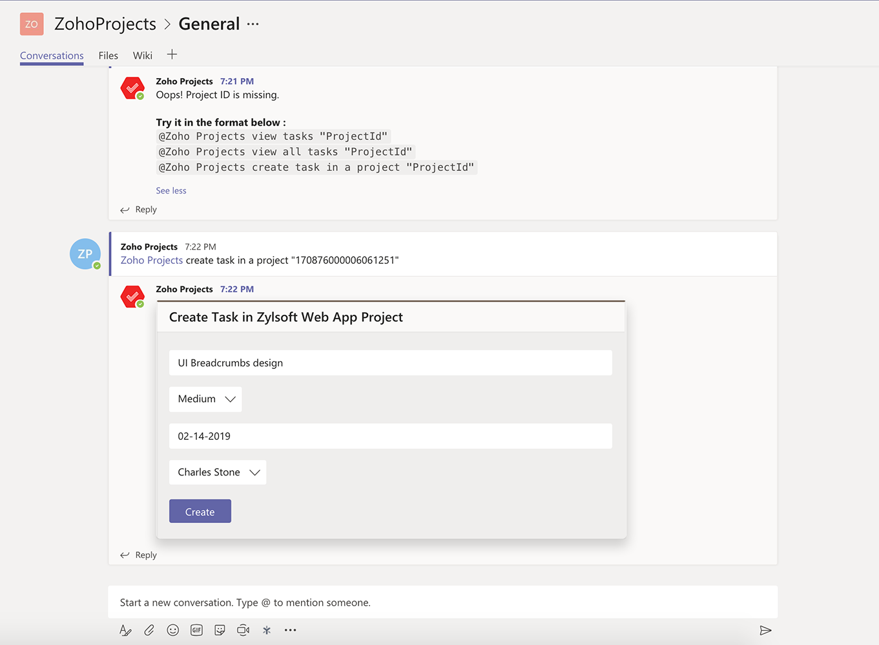Viewport: 879px width, 645px height.
Task: Reply to the Create Task card thread
Action: [x=138, y=555]
